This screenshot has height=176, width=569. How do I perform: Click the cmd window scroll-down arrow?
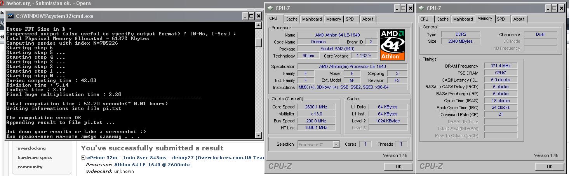pyautogui.click(x=259, y=135)
